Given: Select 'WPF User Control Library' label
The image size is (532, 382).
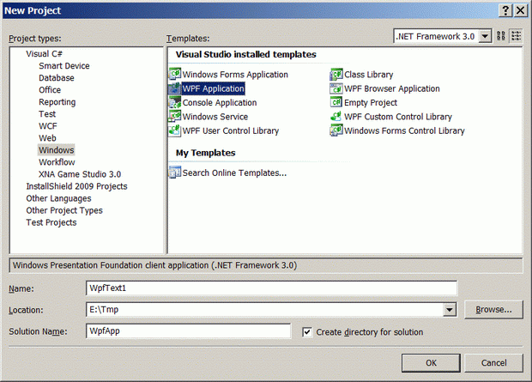Looking at the screenshot, I should coord(231,130).
